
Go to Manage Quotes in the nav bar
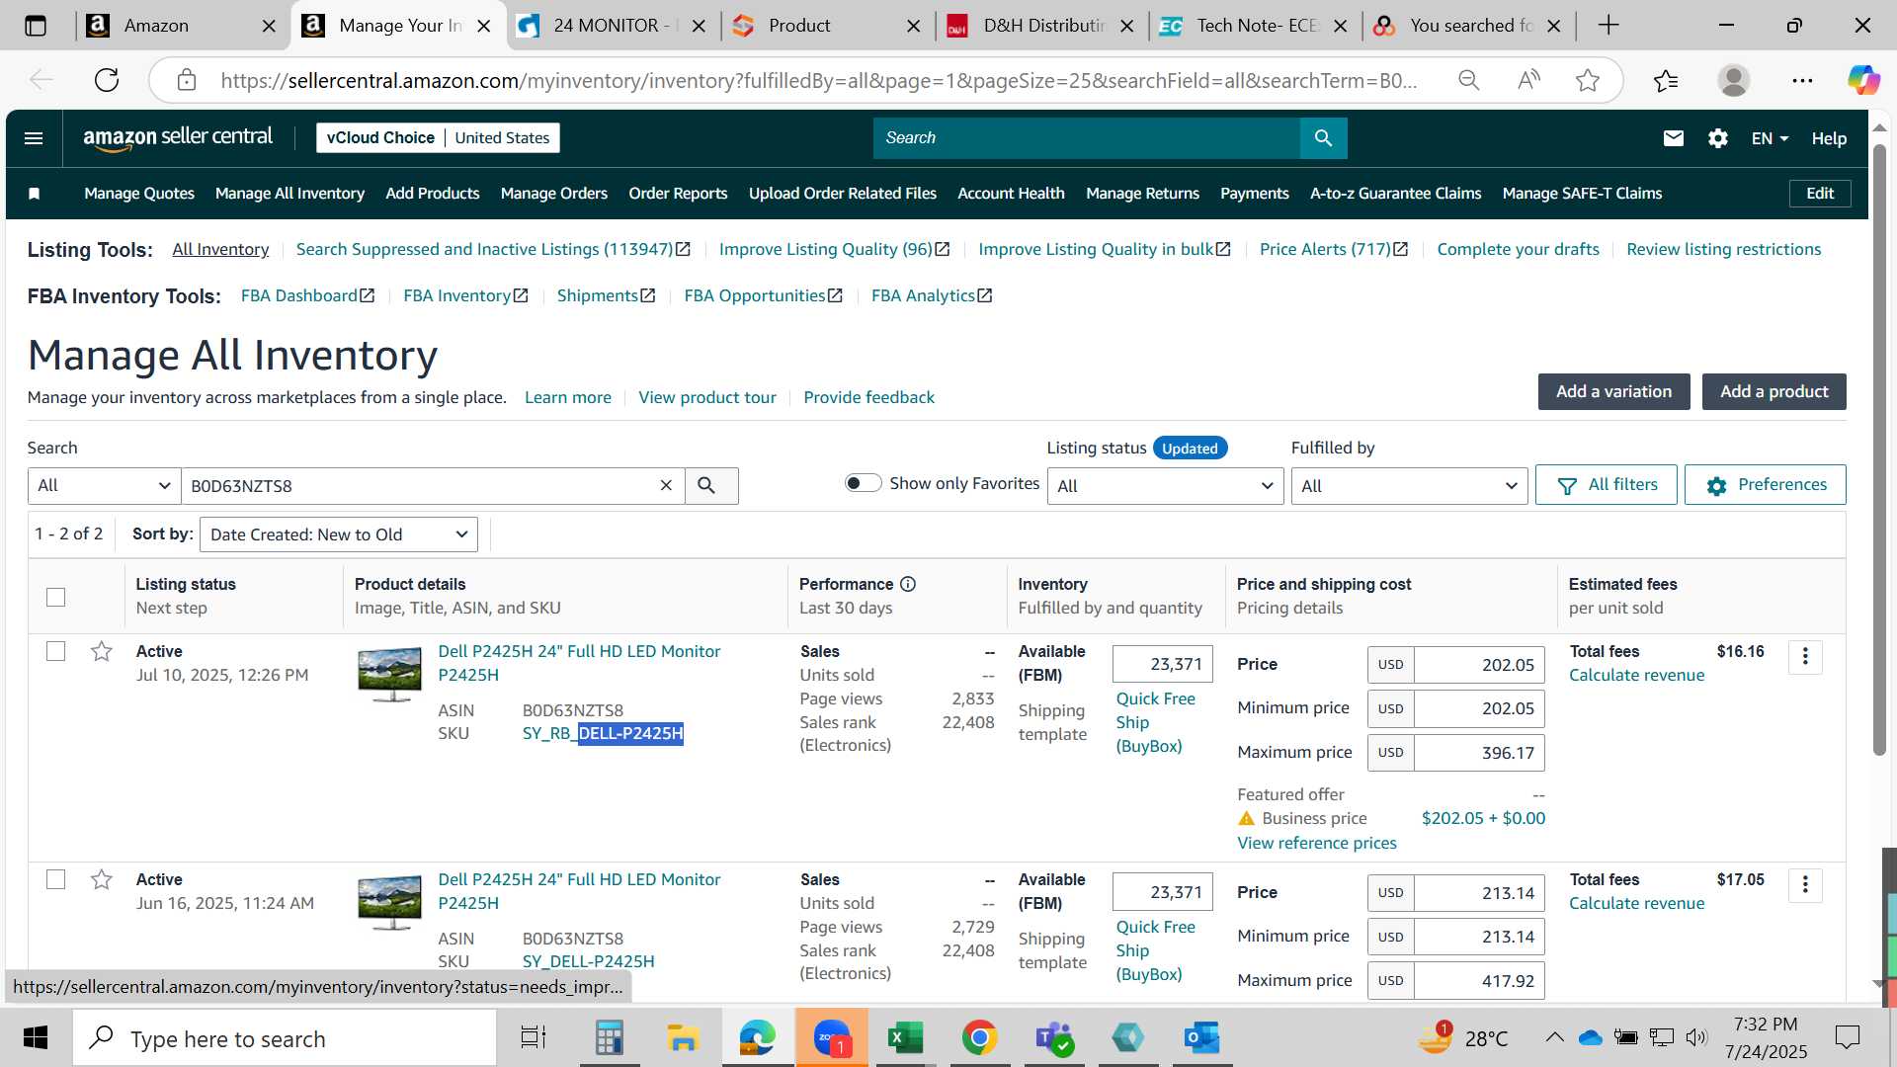click(139, 194)
